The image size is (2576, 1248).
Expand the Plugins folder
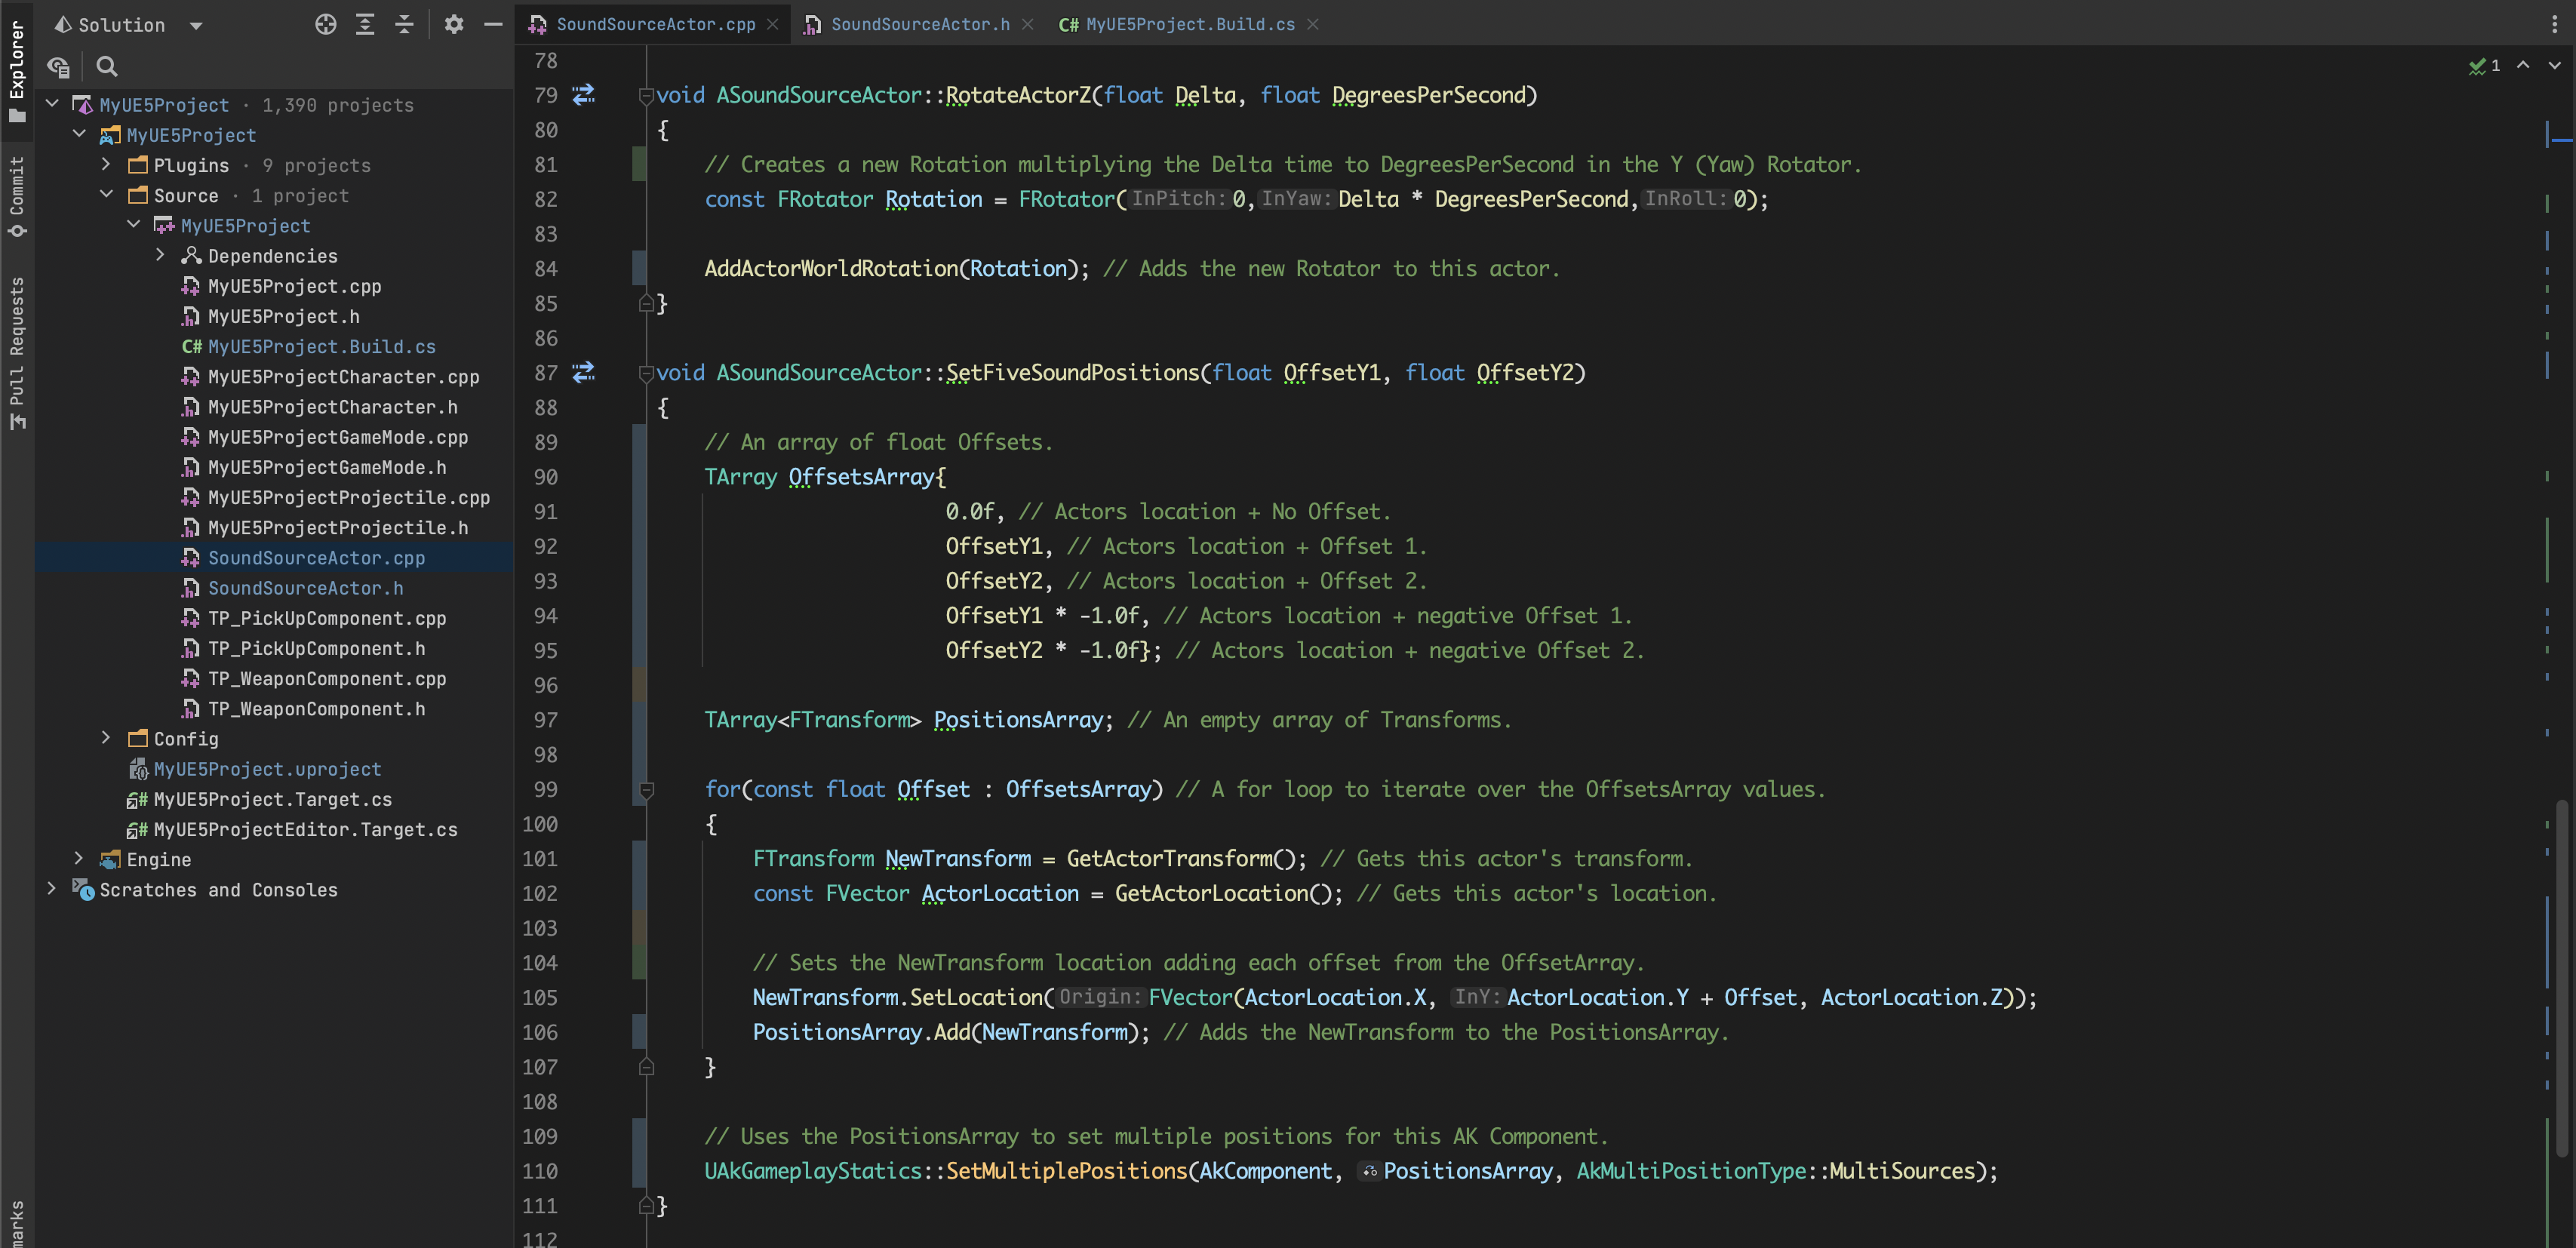(106, 165)
